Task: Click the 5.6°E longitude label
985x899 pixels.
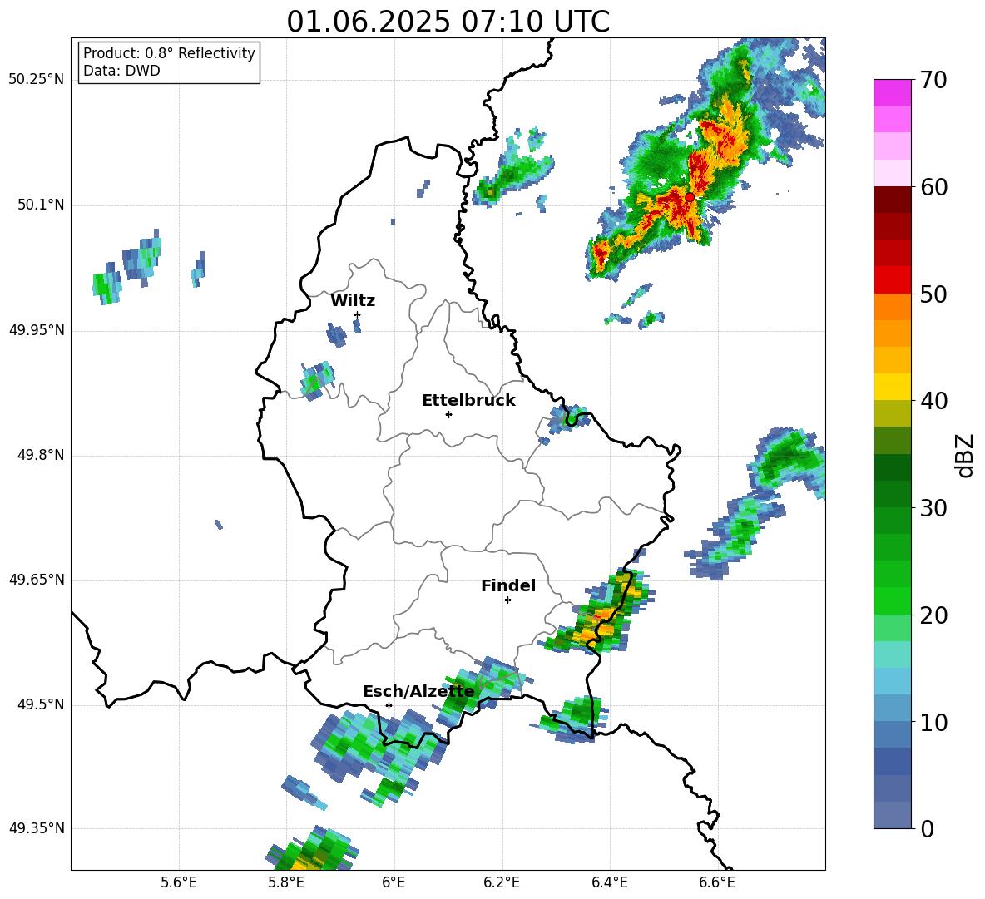Action: (x=179, y=882)
